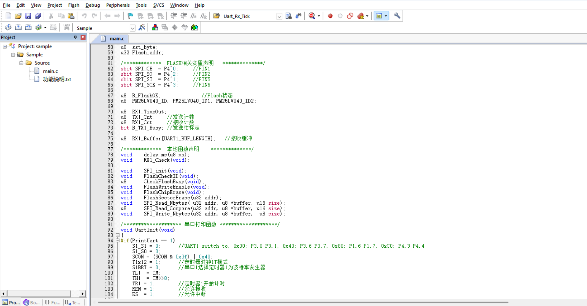This screenshot has height=306, width=587.
Task: Open the Tools menu
Action: [141, 5]
